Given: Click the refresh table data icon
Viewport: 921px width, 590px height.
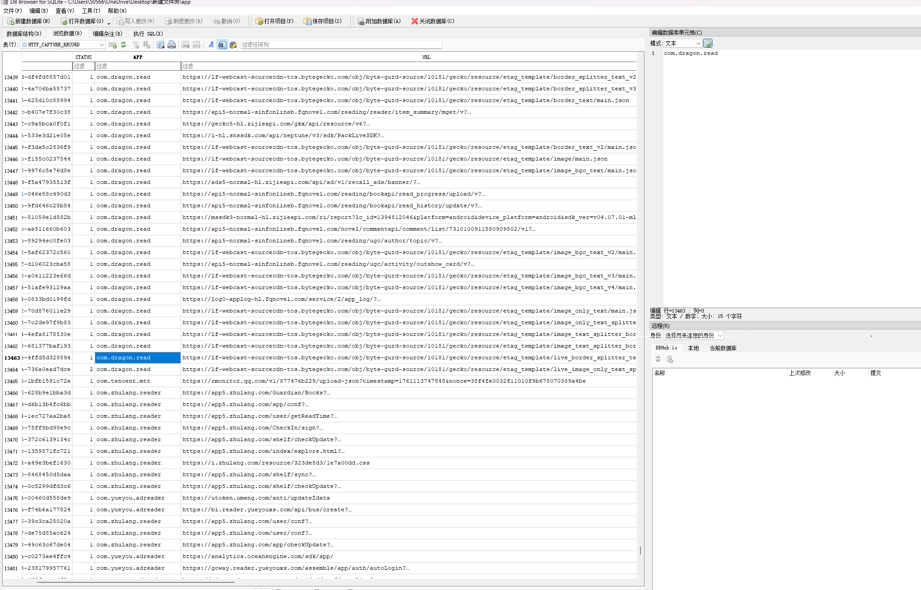Looking at the screenshot, I should pyautogui.click(x=123, y=45).
